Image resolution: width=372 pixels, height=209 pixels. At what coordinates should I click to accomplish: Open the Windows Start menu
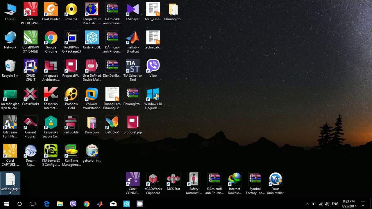coord(6,204)
